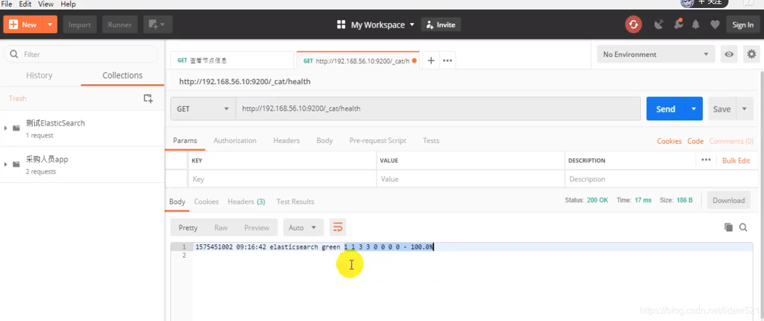Expand the 采购人员app collection
764x321 pixels.
6,164
